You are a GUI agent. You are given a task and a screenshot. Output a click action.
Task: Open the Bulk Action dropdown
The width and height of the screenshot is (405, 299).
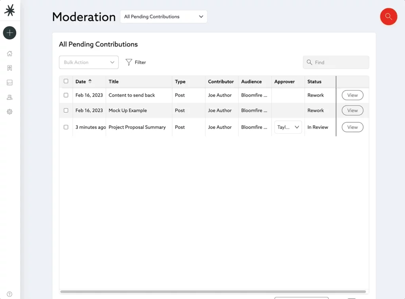[89, 62]
